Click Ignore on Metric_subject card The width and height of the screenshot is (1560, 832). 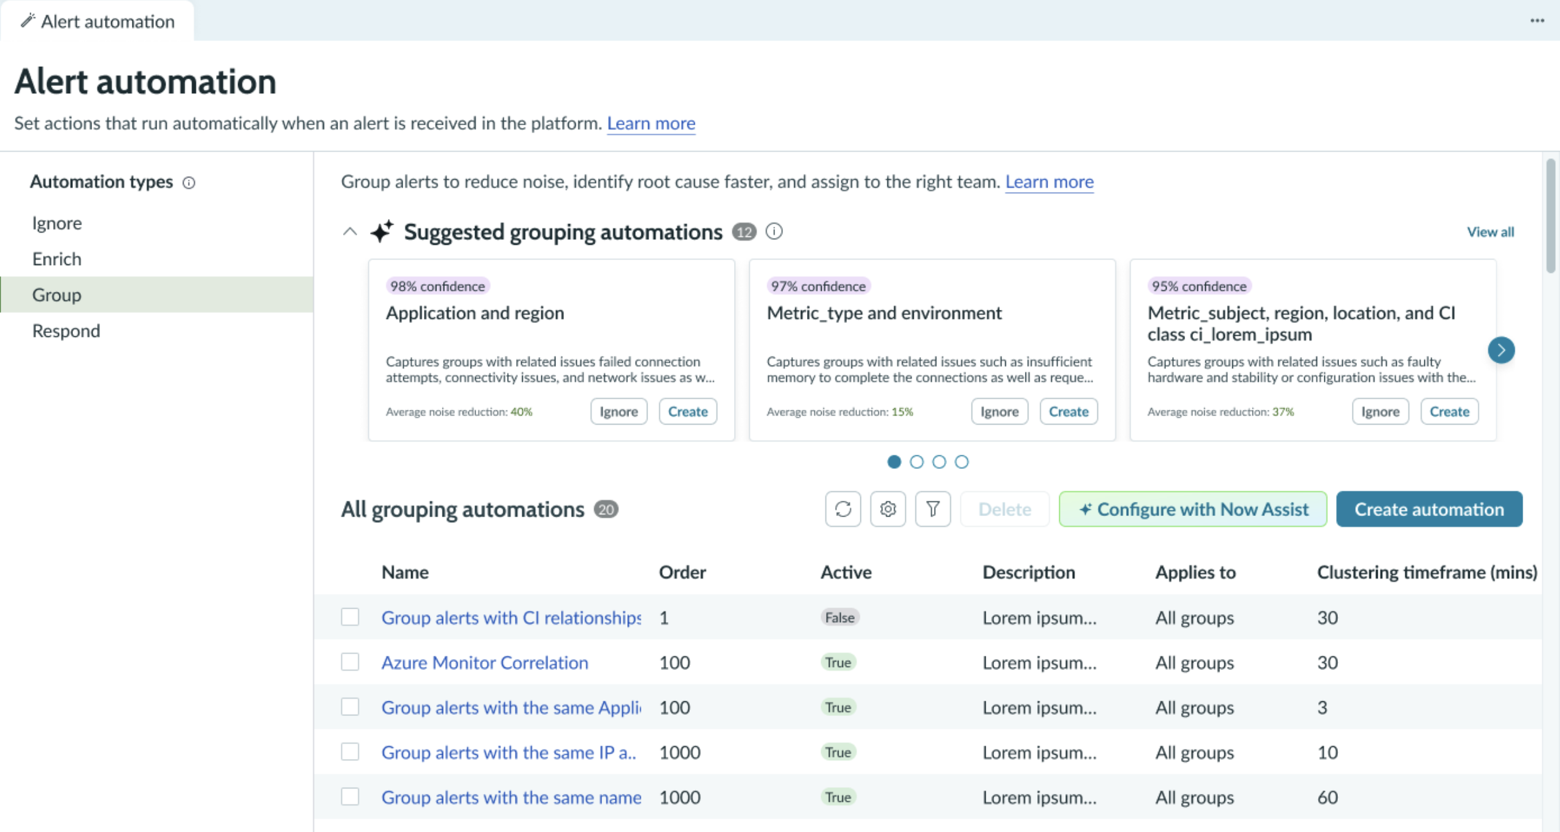coord(1380,411)
